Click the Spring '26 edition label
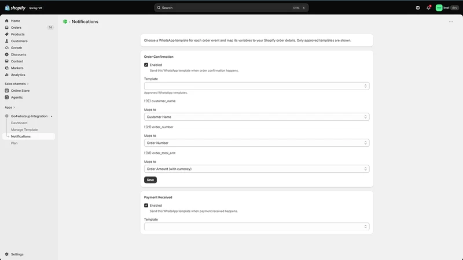Screen dimensions: 463x260 click(36, 8)
